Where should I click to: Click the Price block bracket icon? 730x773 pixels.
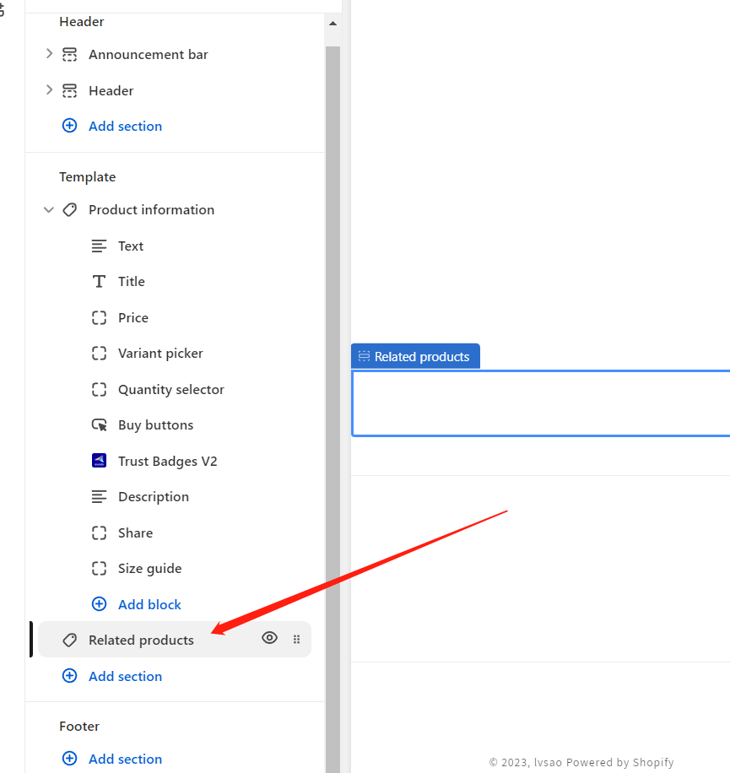pos(99,317)
